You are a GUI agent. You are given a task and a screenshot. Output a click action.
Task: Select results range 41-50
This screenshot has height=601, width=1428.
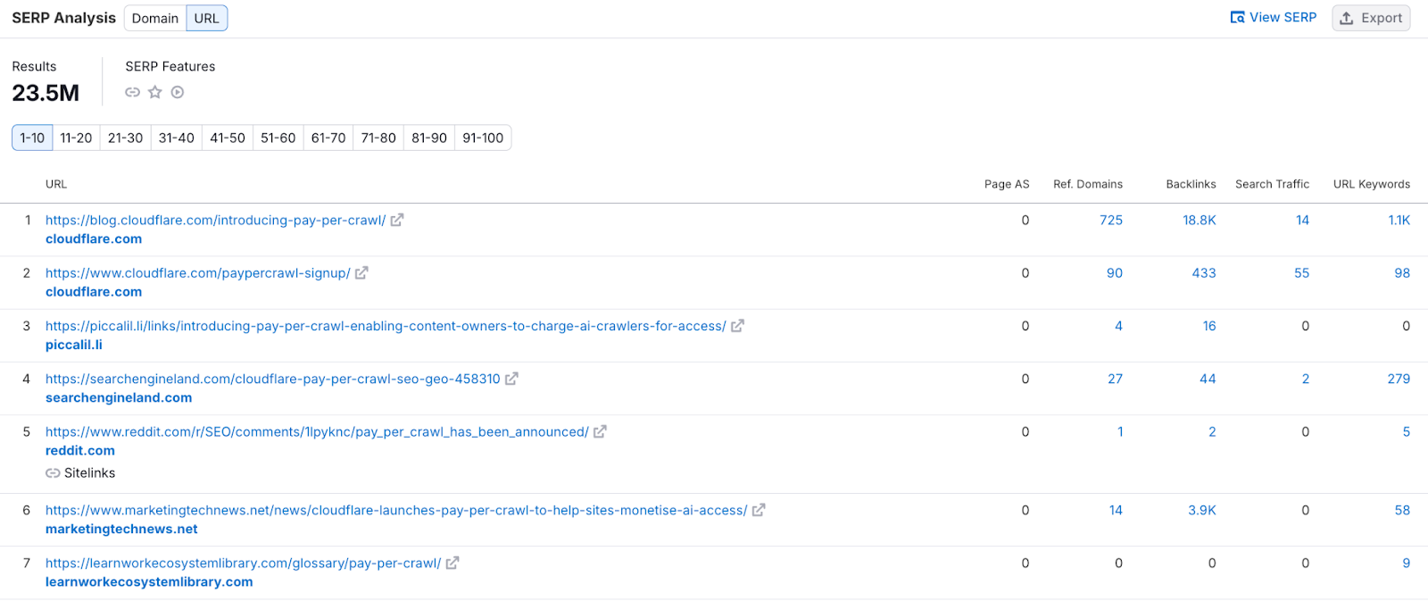click(x=228, y=138)
